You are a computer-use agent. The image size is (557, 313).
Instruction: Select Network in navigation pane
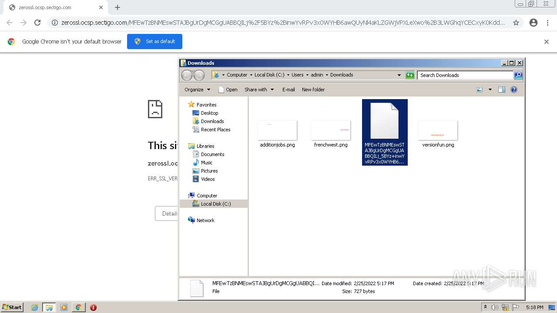pos(205,220)
